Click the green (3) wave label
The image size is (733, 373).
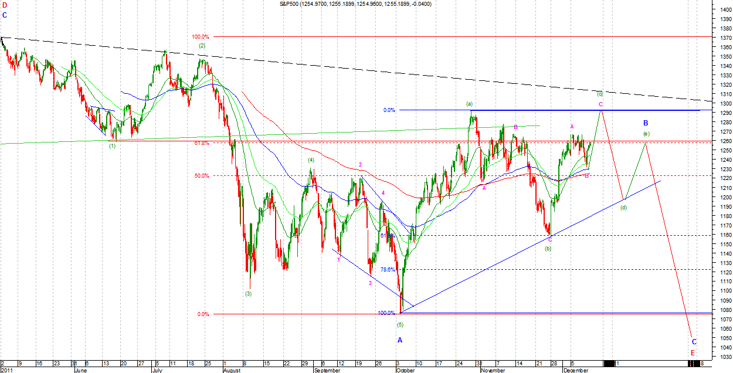tap(248, 293)
